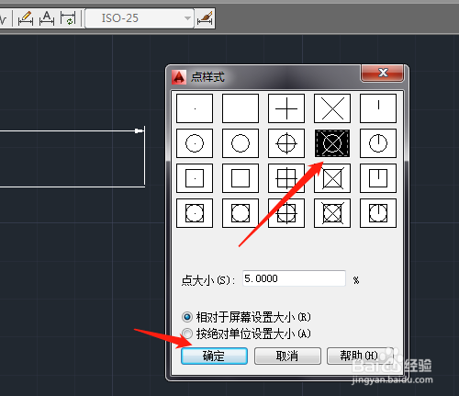Select the square with X point style
Viewport: 459px width, 396px height.
tap(332, 178)
